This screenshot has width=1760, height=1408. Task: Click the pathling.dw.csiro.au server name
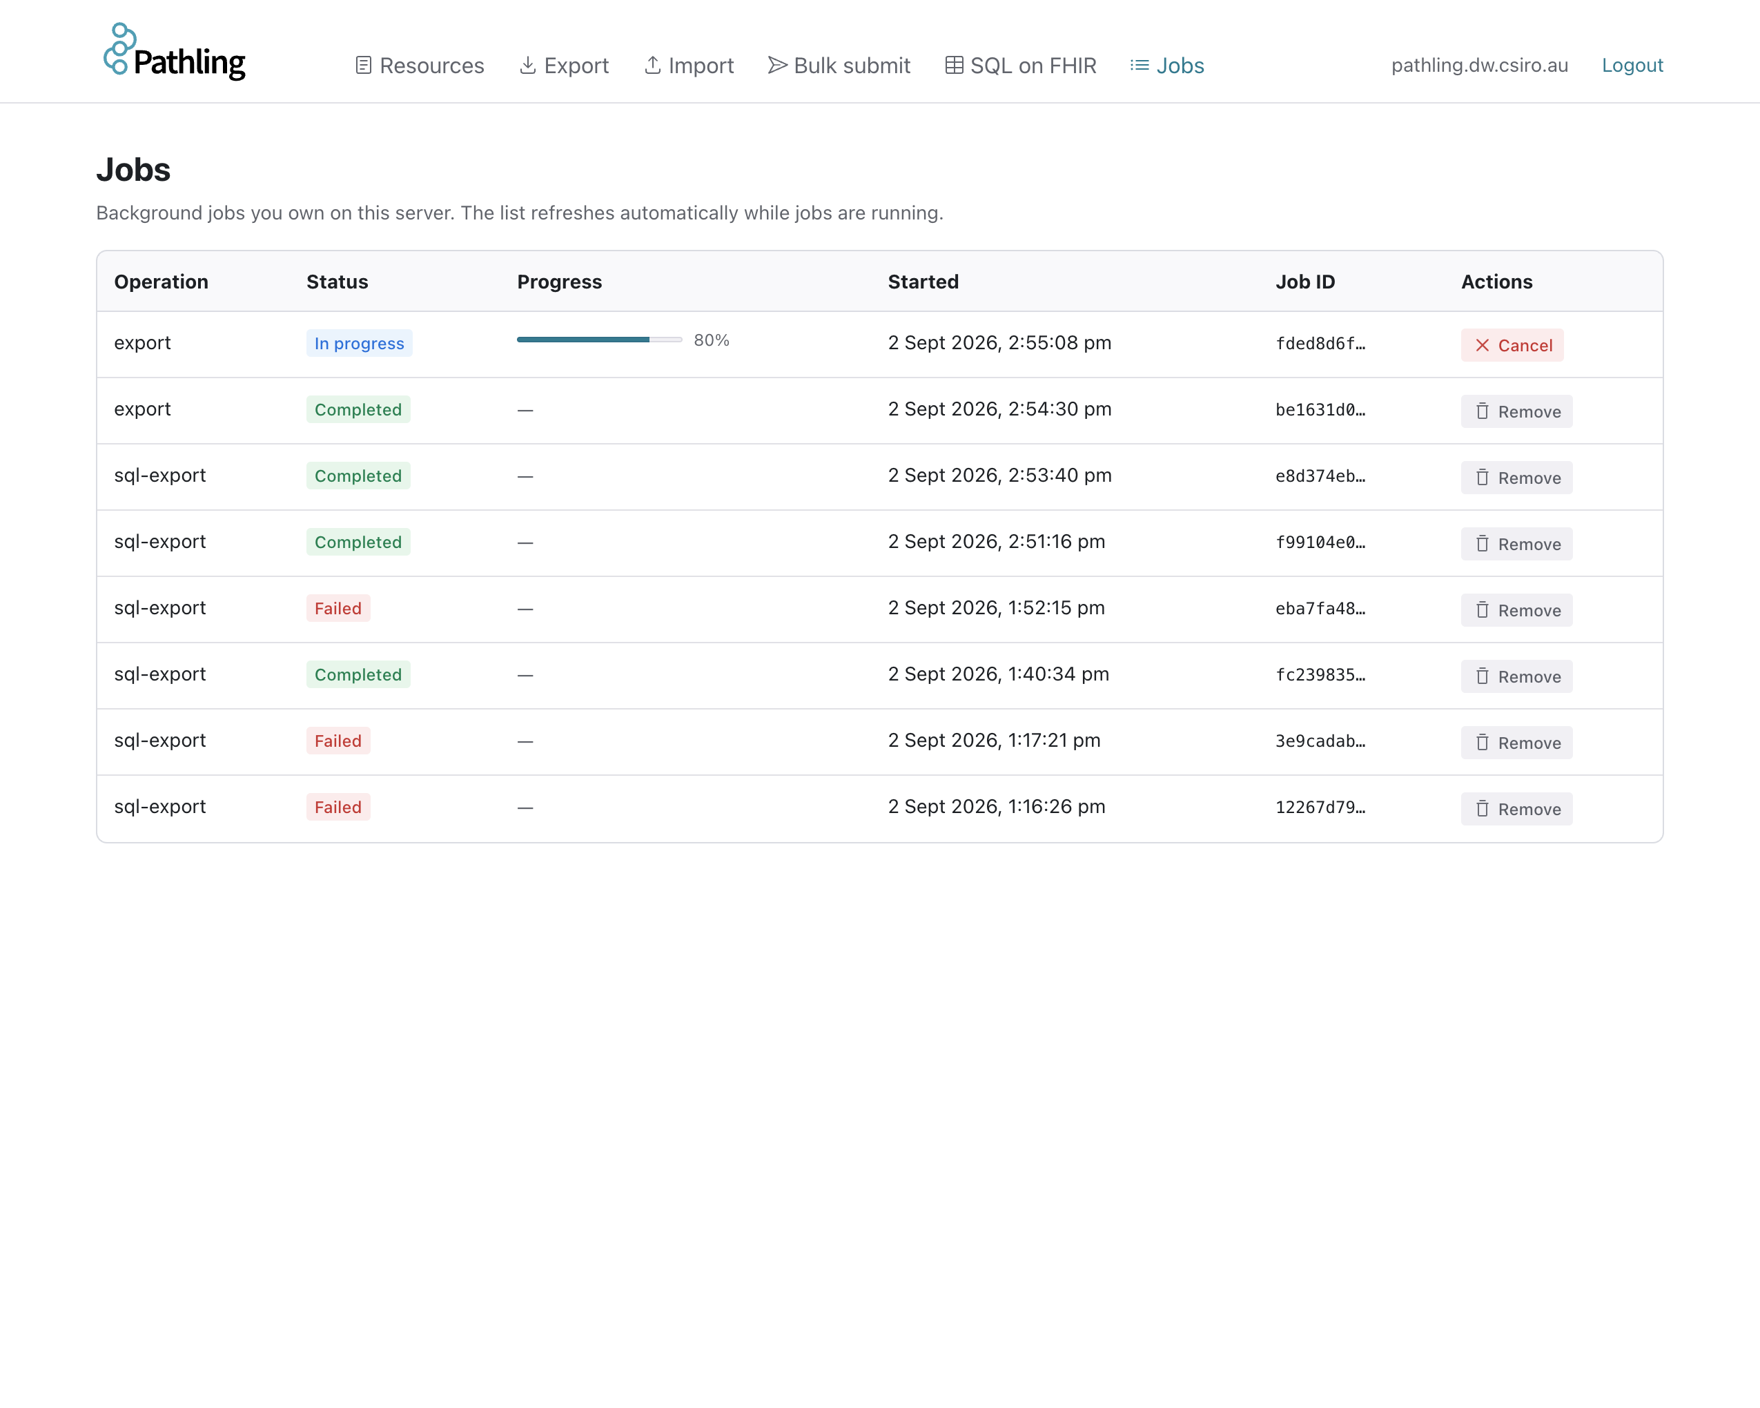coord(1479,66)
